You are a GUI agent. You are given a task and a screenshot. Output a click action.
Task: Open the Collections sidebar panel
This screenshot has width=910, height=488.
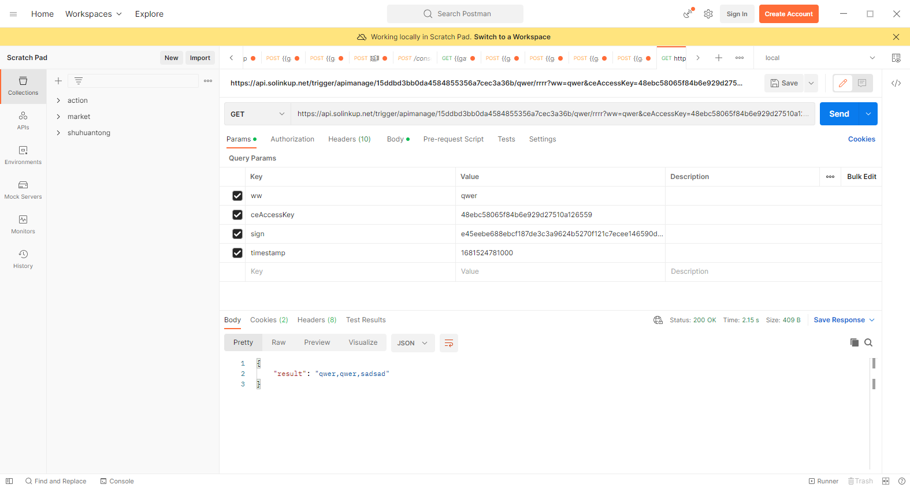[23, 86]
